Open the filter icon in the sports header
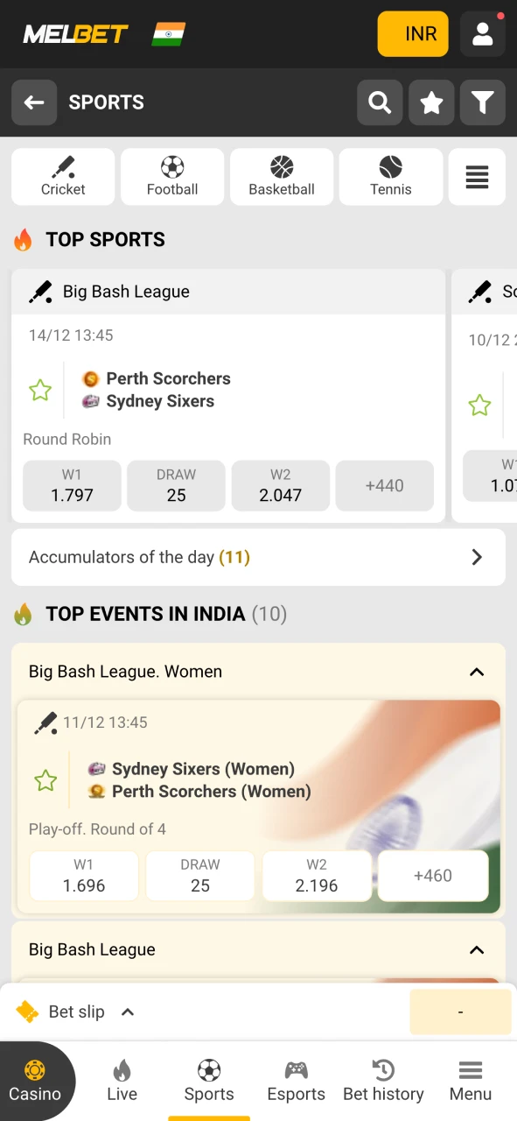The height and width of the screenshot is (1121, 517). click(483, 102)
